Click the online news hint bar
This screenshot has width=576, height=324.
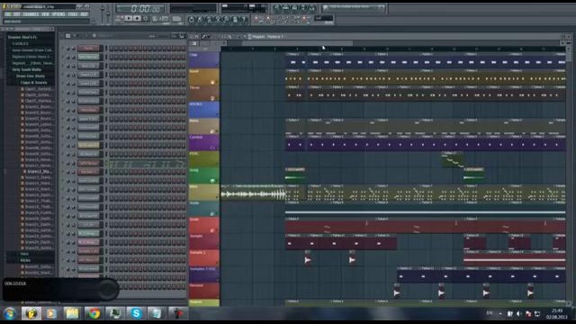354,7
